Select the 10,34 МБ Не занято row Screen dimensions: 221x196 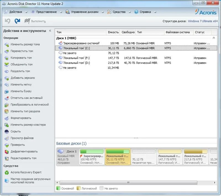pos(136,68)
